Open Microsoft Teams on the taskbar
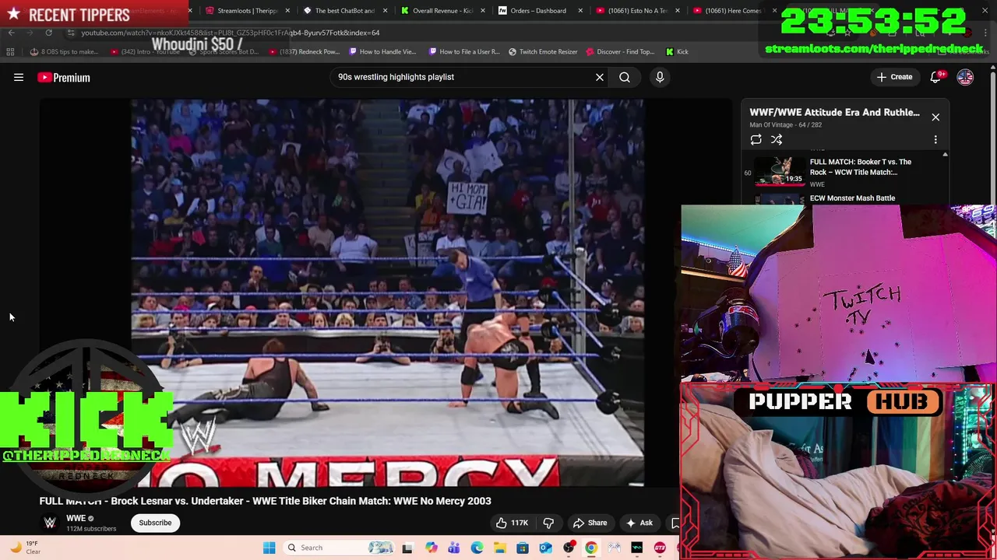The image size is (997, 560). coord(453,548)
